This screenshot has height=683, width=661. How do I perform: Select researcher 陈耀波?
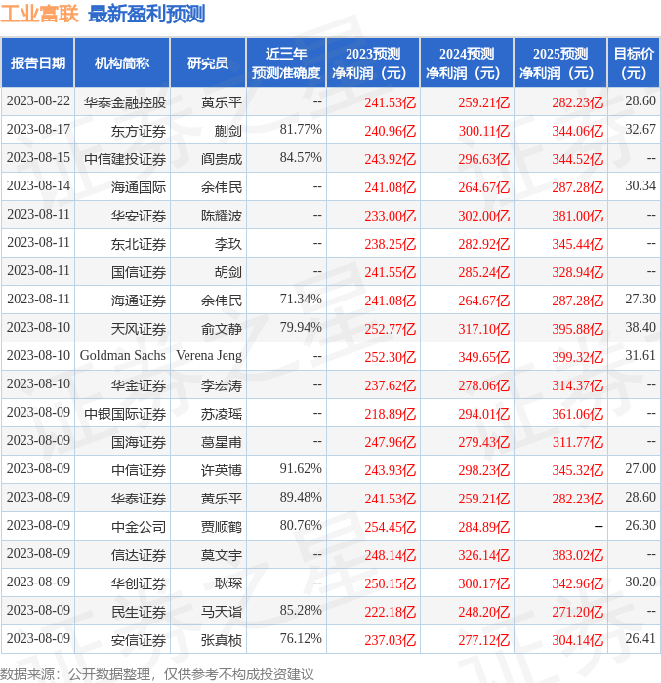tap(222, 216)
